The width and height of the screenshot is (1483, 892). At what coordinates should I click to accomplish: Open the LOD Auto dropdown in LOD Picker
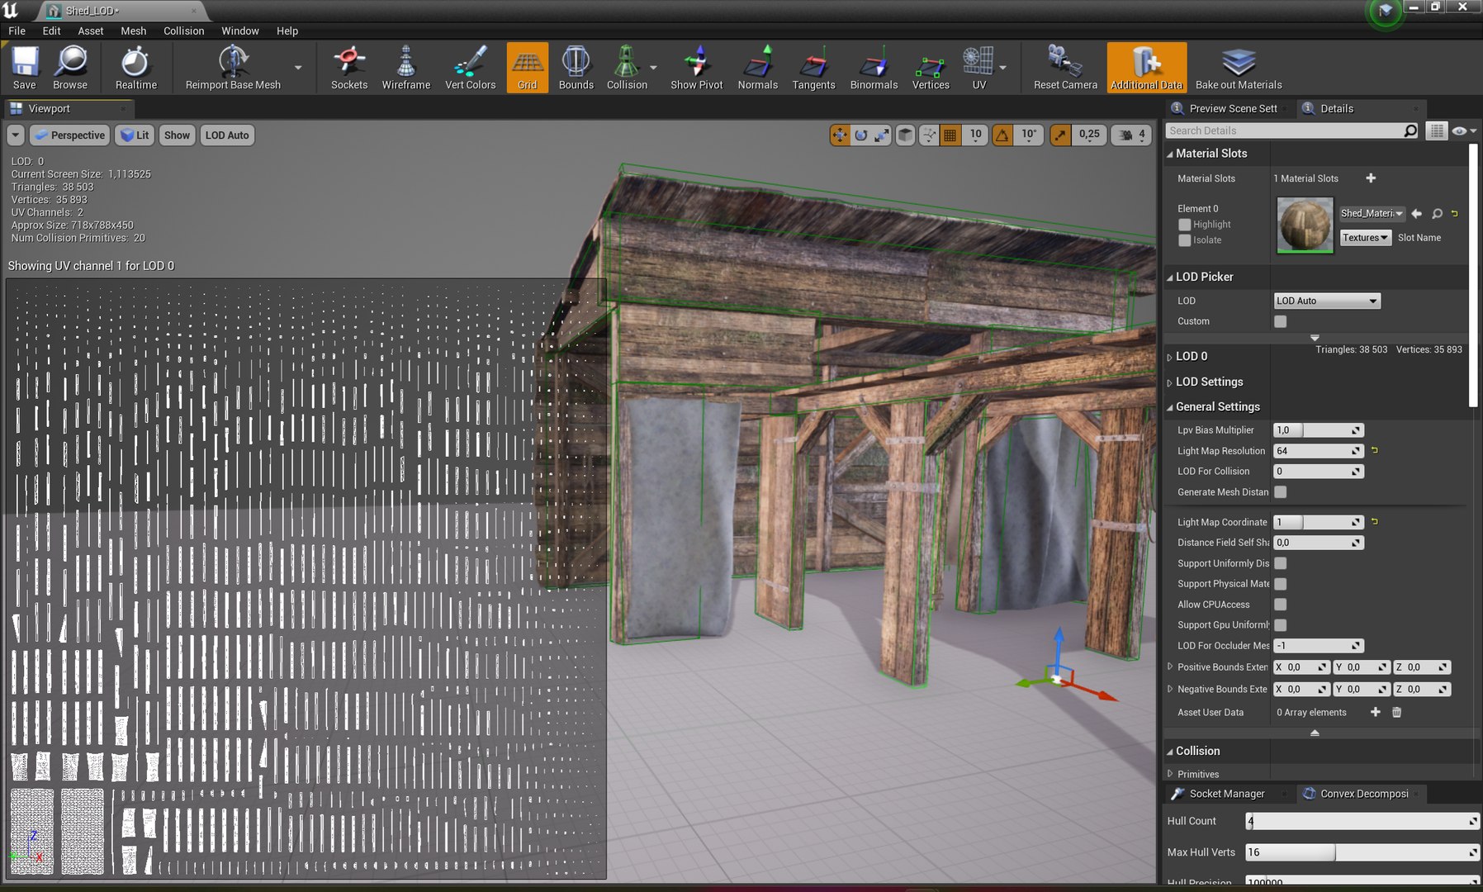[1327, 301]
